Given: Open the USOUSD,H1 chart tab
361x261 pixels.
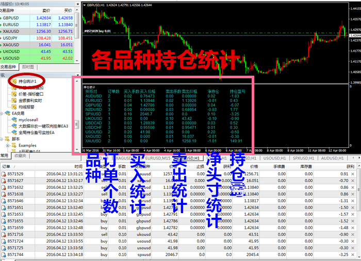Looking at the screenshot, I should coord(275,159).
